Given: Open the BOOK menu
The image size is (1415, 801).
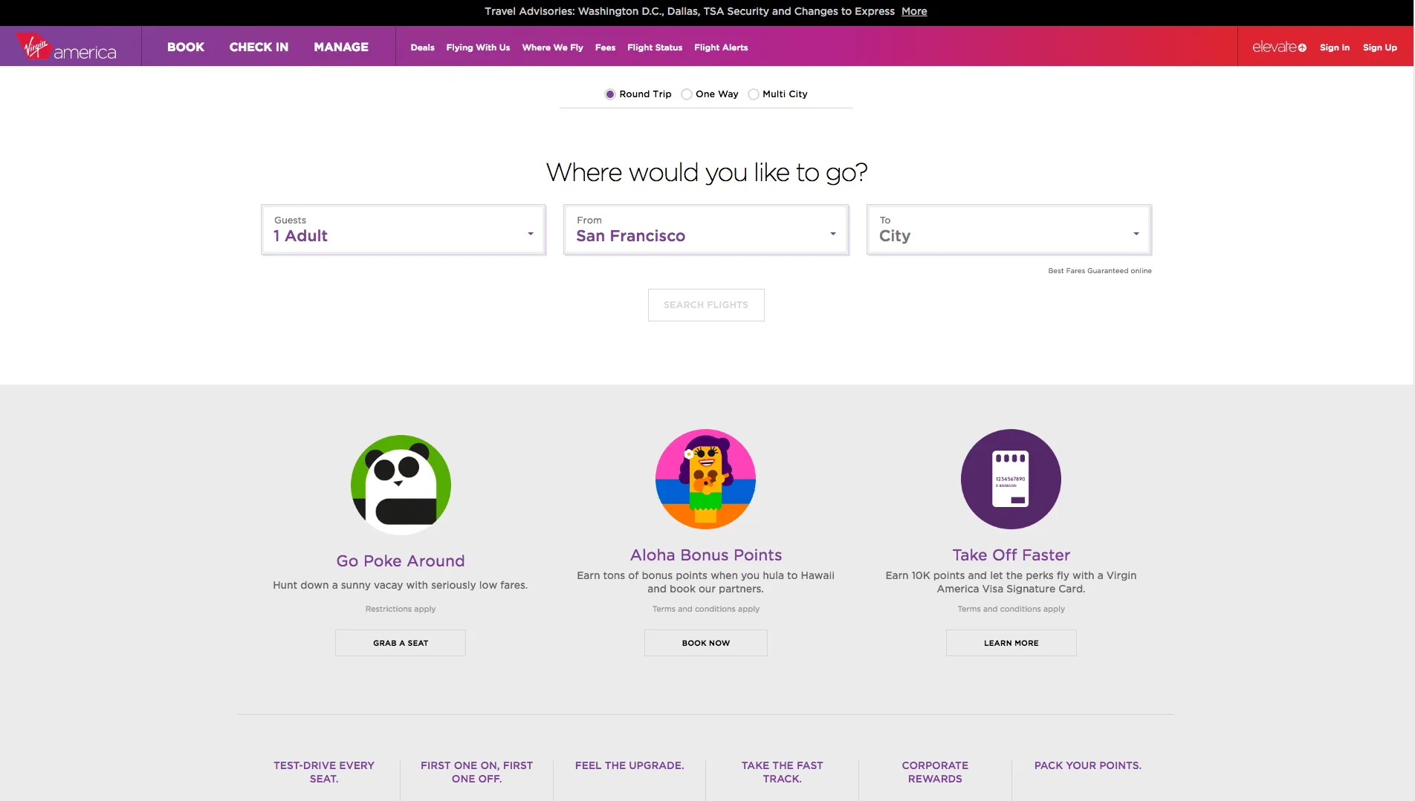Looking at the screenshot, I should click(186, 47).
